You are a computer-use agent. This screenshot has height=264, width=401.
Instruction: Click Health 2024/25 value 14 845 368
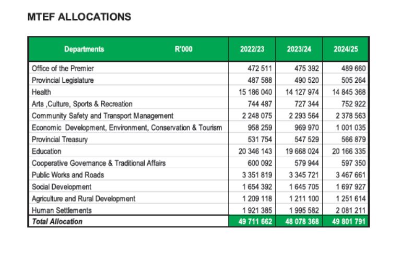[x=349, y=92]
